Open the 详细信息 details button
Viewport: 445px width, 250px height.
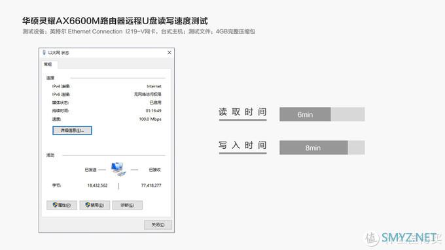(x=72, y=131)
